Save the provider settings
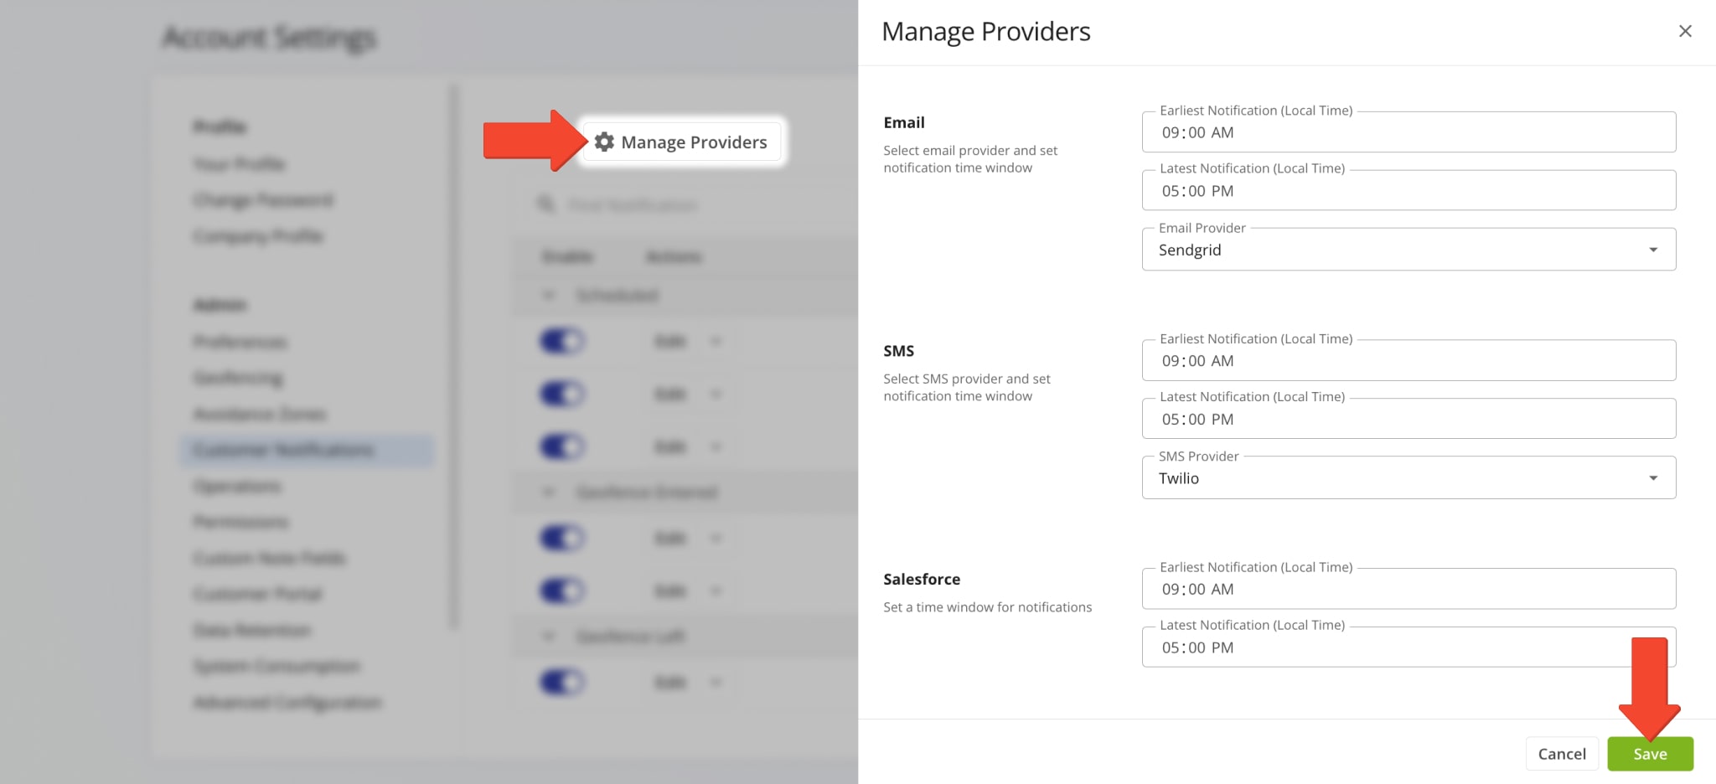The height and width of the screenshot is (784, 1716). tap(1650, 754)
